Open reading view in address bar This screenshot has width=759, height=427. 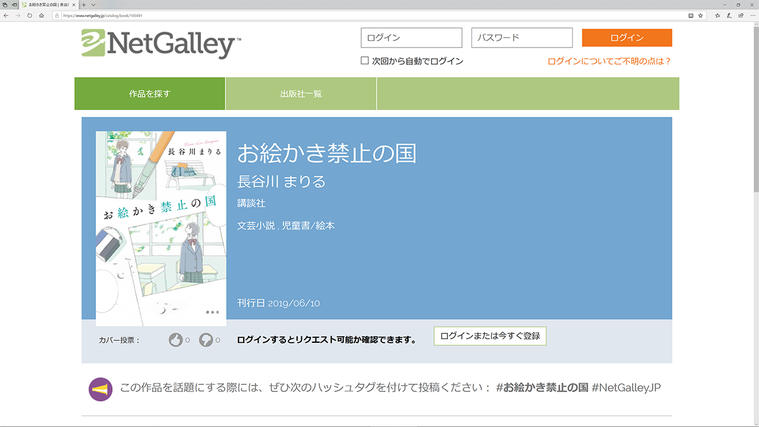691,15
